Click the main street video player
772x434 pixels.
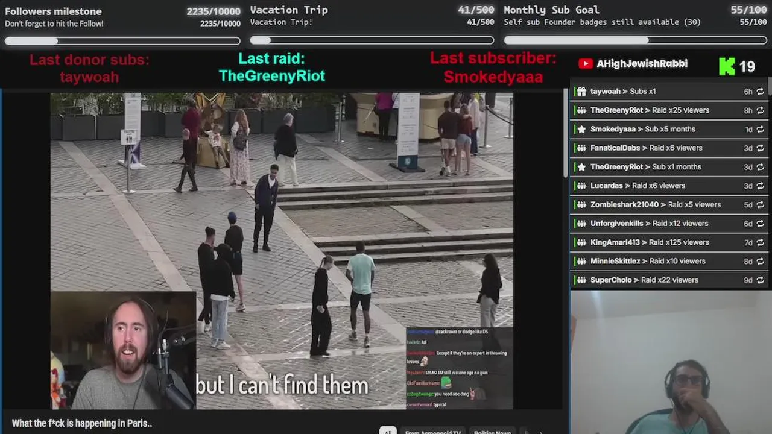282,251
